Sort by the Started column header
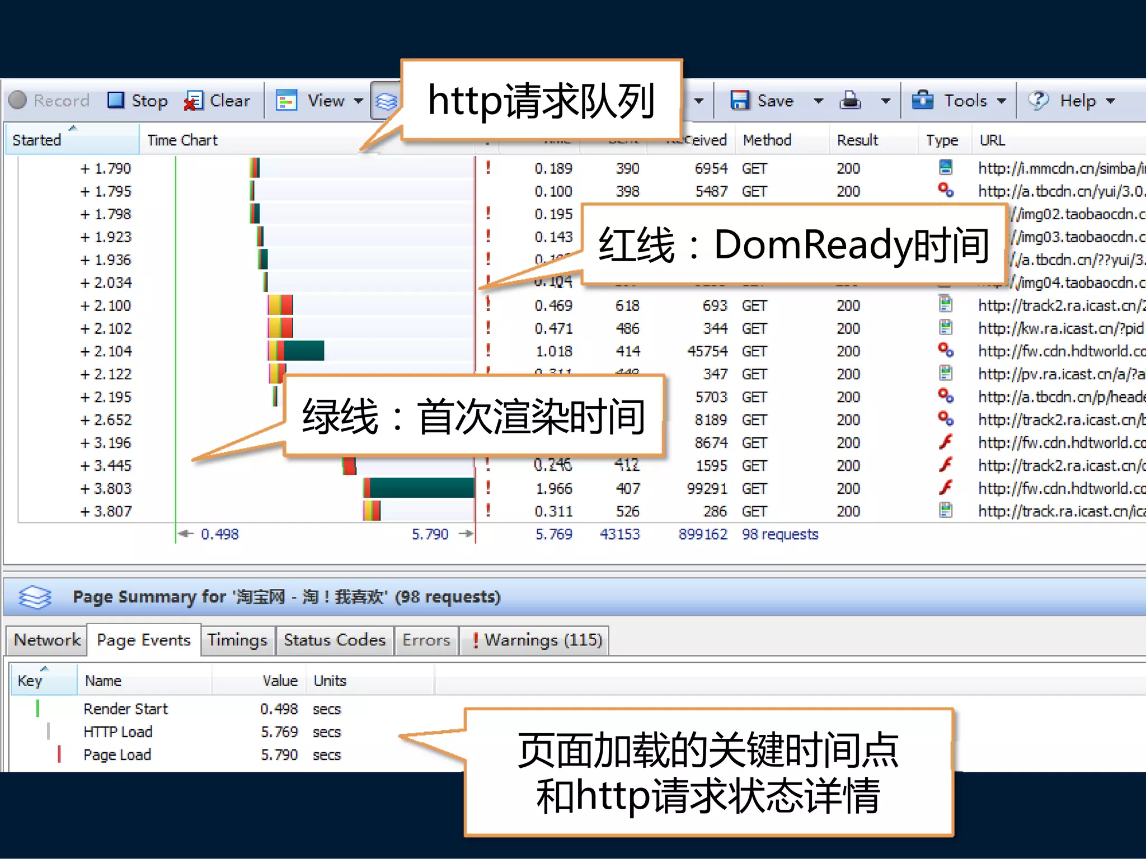 point(72,139)
